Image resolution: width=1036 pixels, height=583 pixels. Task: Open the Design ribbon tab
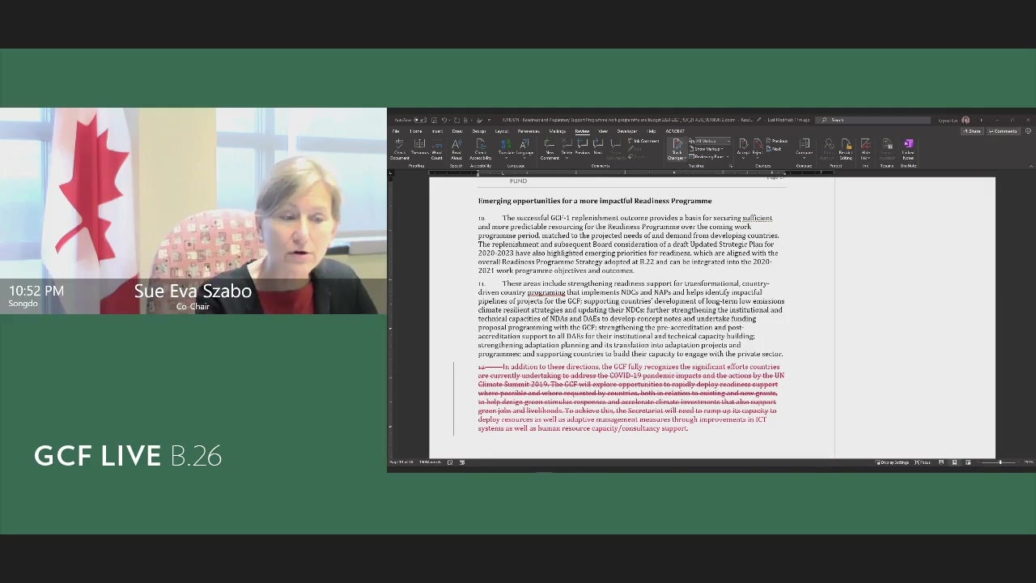pos(478,131)
